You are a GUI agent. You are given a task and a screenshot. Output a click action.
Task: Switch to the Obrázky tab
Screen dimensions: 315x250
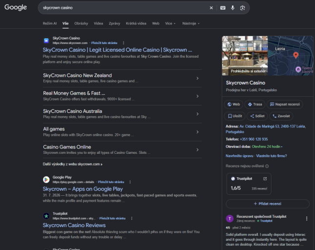81,23
